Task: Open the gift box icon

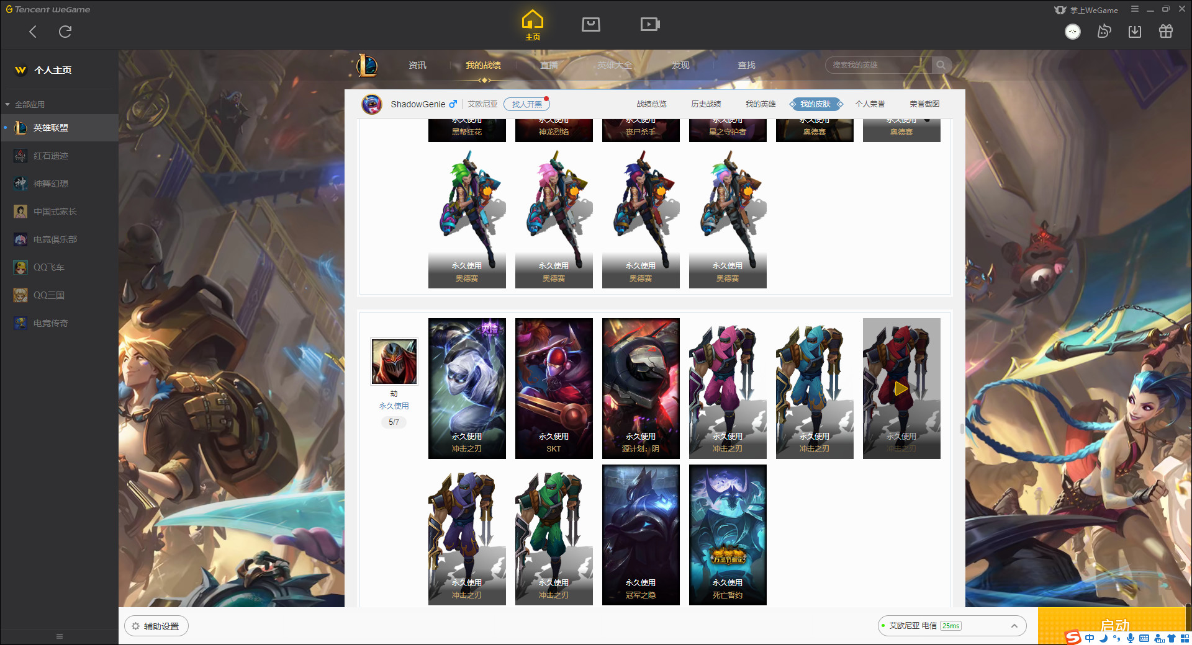Action: (1166, 32)
